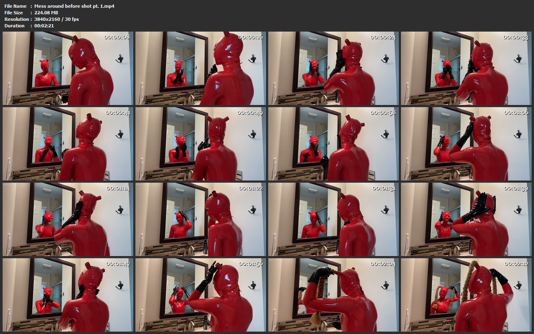Select the thumbnail stamped 00:00:49
534x334 pixels.
pos(201,144)
